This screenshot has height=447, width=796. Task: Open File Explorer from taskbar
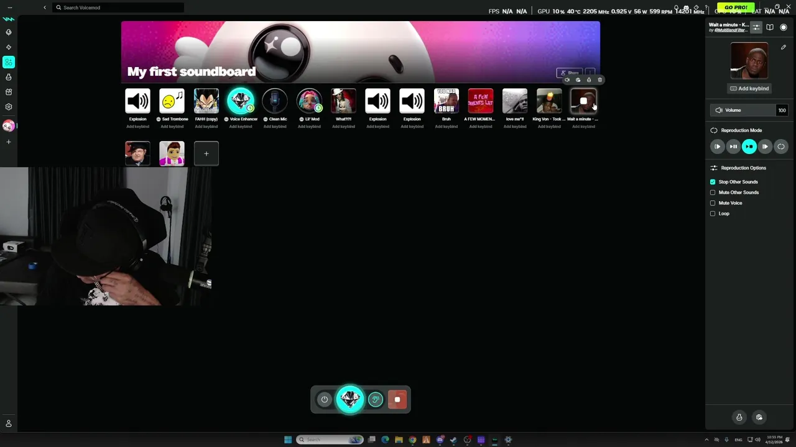point(399,440)
